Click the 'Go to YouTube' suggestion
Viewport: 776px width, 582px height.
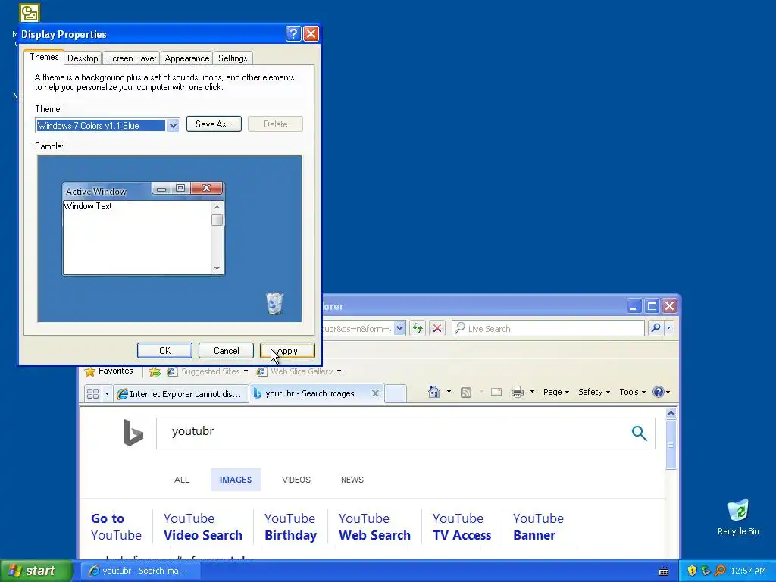(x=116, y=527)
